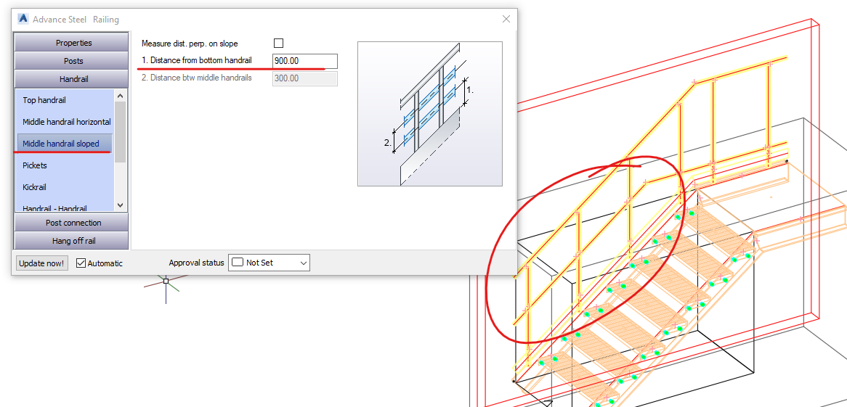Click the handrail list scrollbar thumb

pyautogui.click(x=120, y=132)
